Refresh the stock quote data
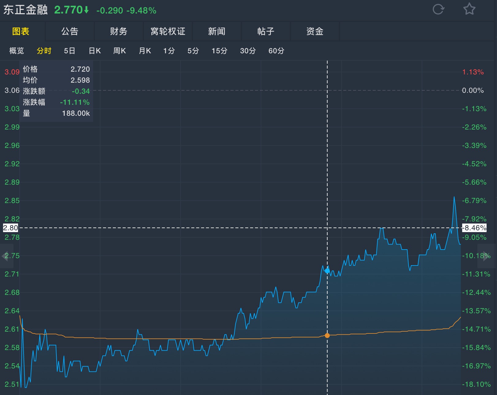The height and width of the screenshot is (395, 497). pyautogui.click(x=438, y=9)
